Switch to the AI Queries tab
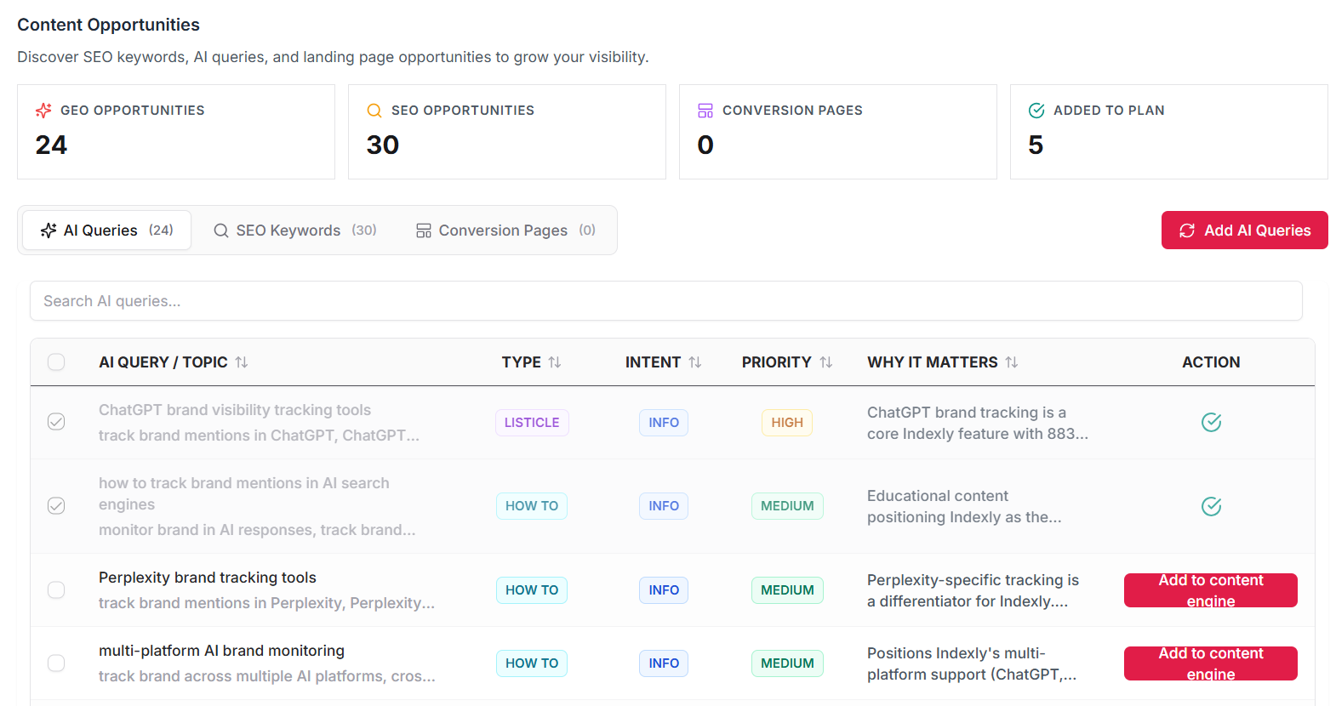This screenshot has width=1336, height=706. point(106,231)
